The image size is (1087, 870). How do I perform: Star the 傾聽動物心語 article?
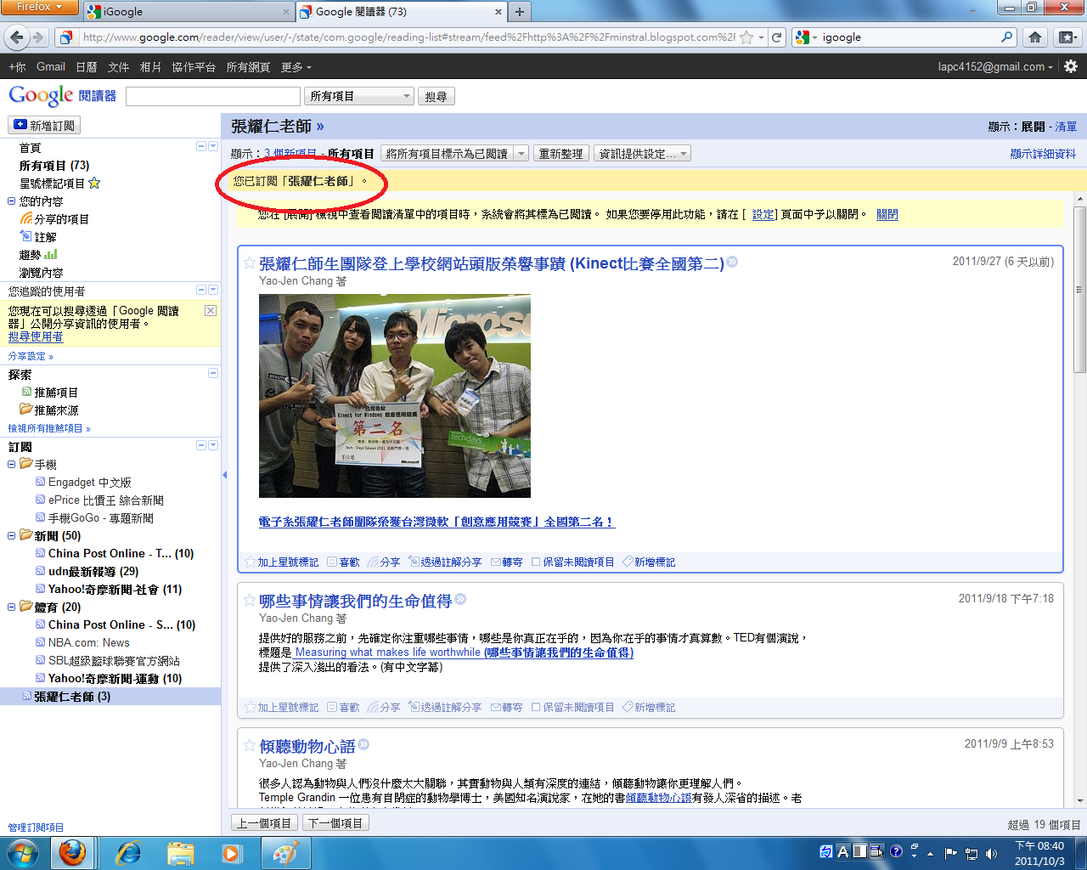click(x=250, y=745)
